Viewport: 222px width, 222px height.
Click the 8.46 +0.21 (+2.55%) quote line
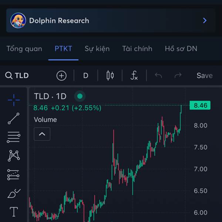pos(67,108)
